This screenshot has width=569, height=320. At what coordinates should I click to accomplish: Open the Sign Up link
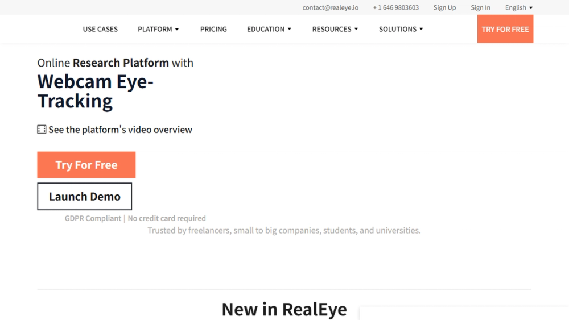pos(444,7)
